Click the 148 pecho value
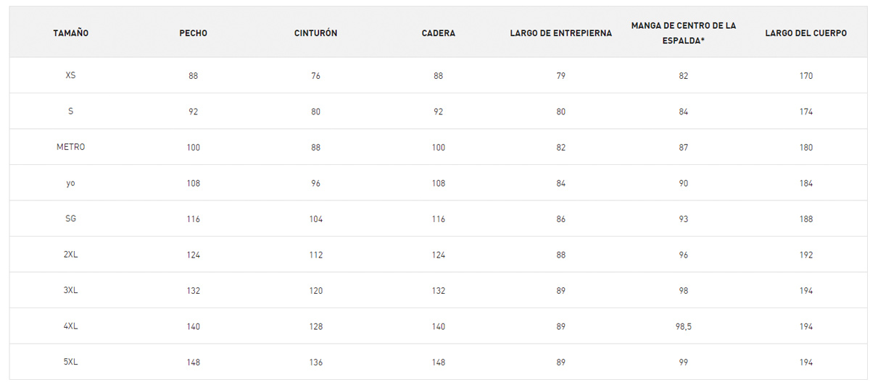The width and height of the screenshot is (870, 382). pos(193,362)
